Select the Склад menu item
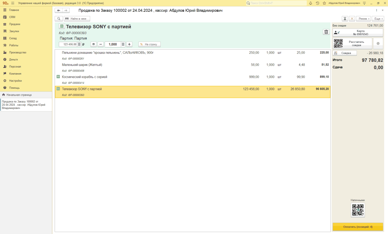This screenshot has height=234, width=388. (x=13, y=38)
